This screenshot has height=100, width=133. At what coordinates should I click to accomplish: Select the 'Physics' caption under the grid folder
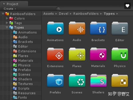click(120, 66)
